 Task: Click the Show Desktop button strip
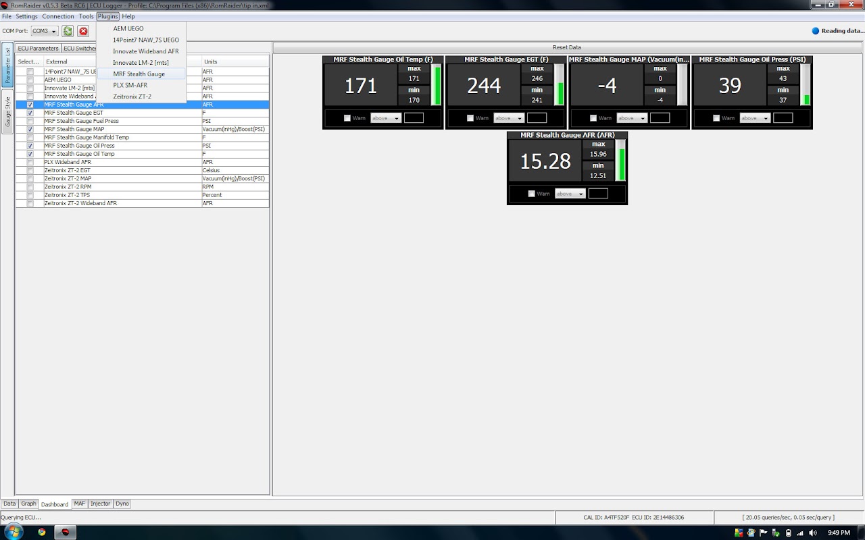(x=860, y=533)
